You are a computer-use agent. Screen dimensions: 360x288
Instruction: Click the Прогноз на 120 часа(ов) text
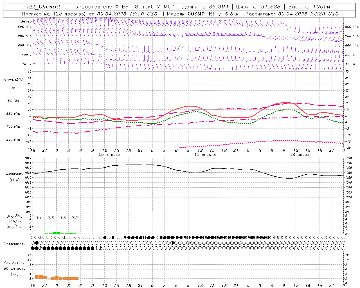click(x=54, y=14)
